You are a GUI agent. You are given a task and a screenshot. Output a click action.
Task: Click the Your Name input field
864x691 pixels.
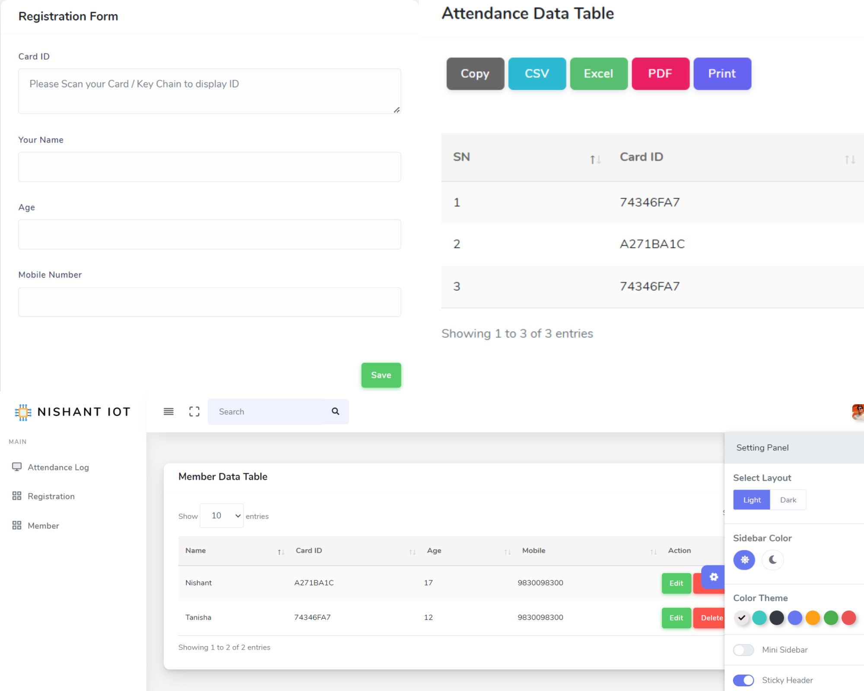(210, 167)
